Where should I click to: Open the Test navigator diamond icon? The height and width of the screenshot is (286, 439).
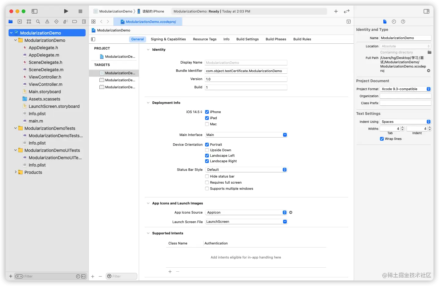point(56,22)
